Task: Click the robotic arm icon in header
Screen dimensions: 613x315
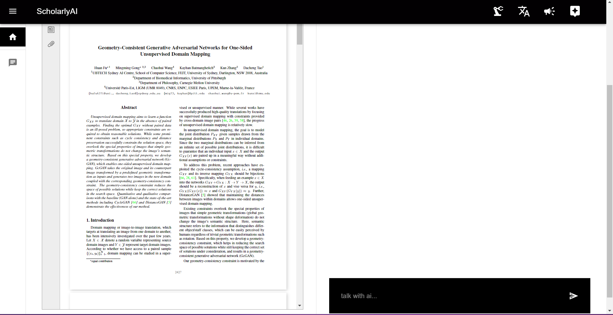Action: click(x=498, y=11)
